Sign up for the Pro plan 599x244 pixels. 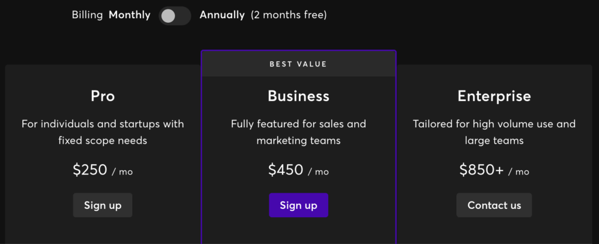102,205
